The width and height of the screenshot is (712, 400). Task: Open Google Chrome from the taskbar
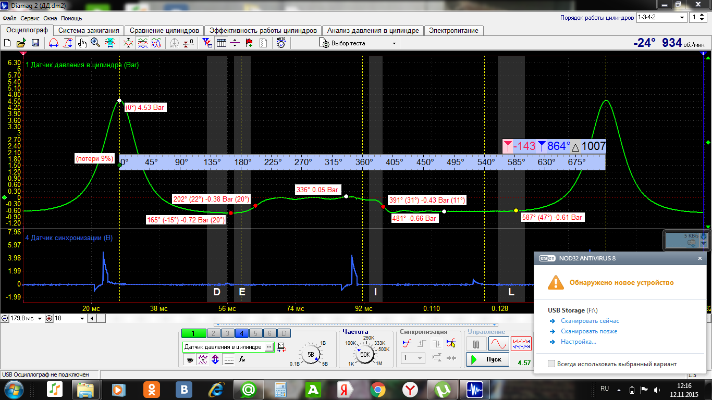pyautogui.click(x=378, y=389)
